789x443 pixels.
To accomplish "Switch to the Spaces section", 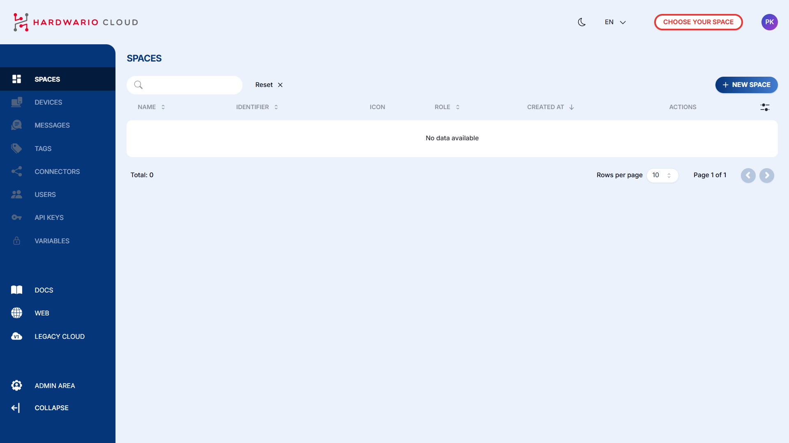I will point(47,79).
